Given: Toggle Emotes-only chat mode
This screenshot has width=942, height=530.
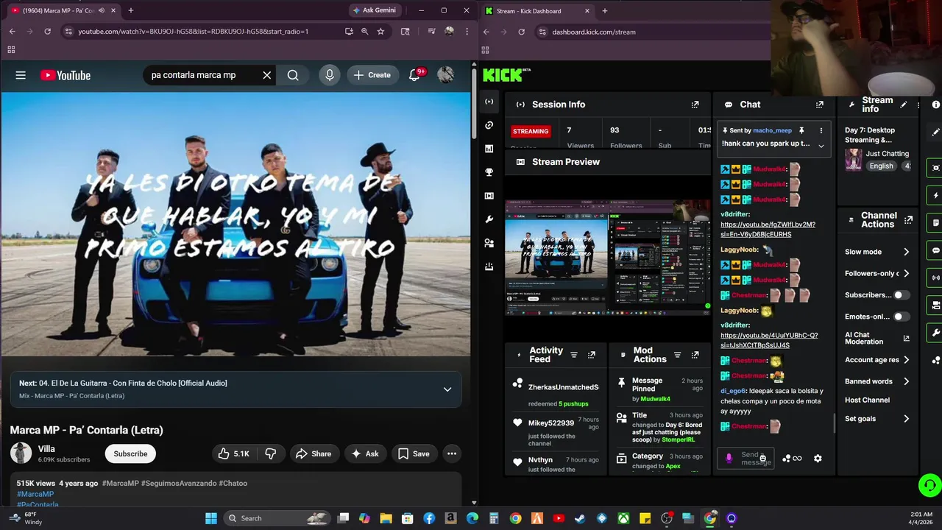Looking at the screenshot, I should click(902, 317).
